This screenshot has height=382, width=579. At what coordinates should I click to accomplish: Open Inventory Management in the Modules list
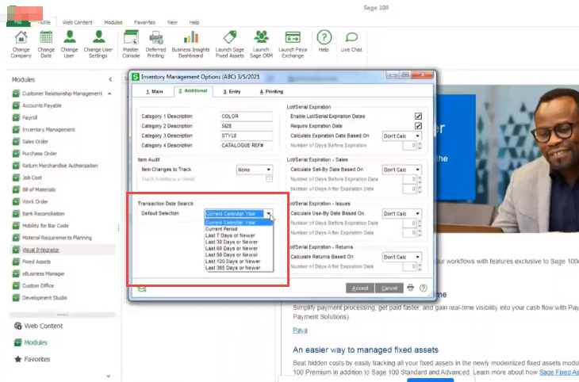48,129
